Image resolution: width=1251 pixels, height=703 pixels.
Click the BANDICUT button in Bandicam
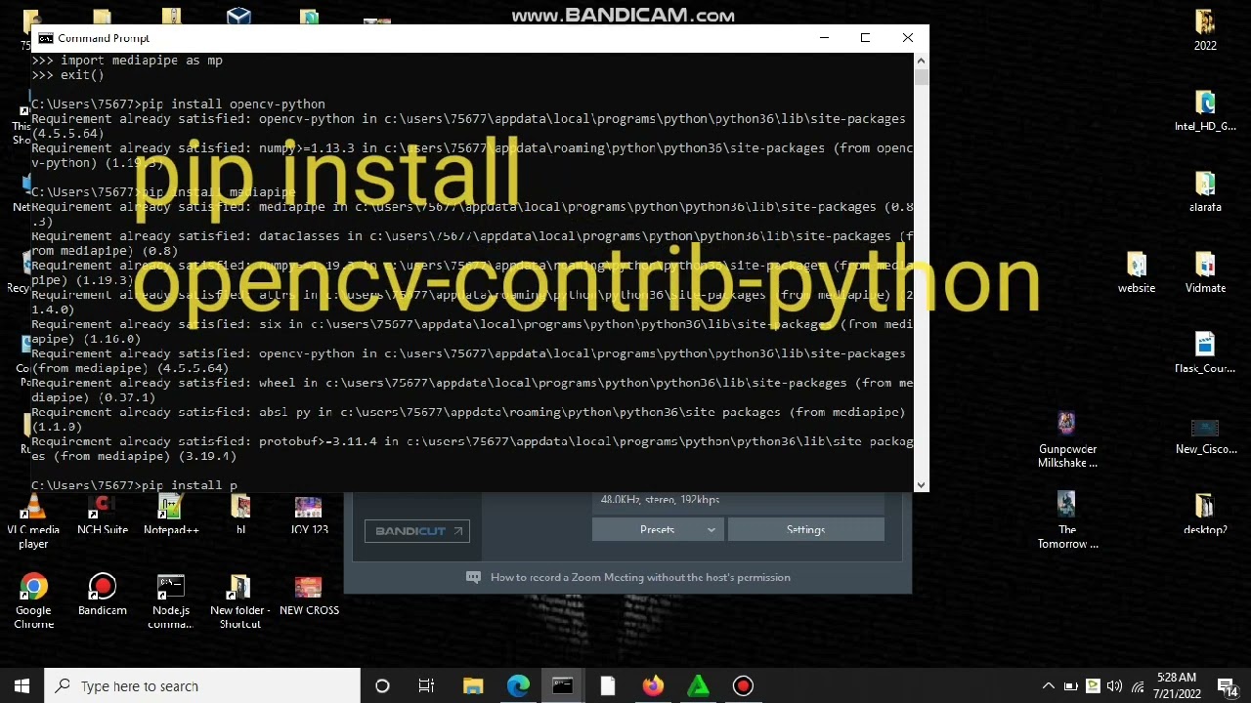tap(416, 530)
